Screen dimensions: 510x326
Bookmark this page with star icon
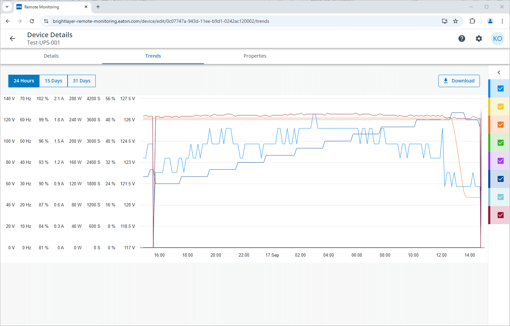(455, 21)
